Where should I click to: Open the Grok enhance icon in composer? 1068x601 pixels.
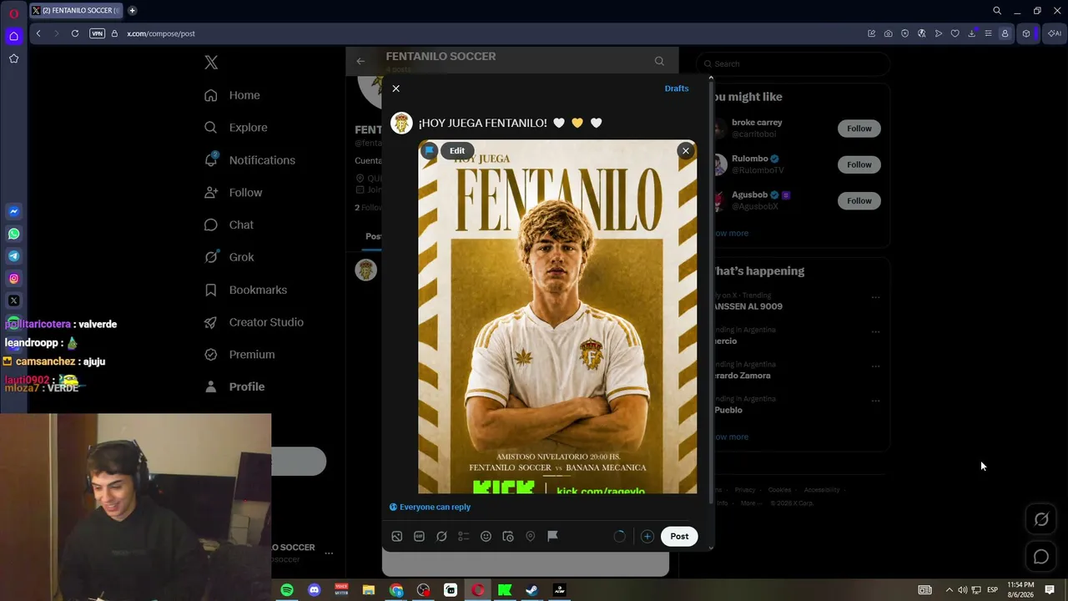click(441, 537)
